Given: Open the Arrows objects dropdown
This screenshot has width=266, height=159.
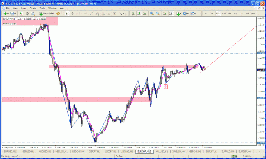Looking at the screenshot, I should tap(121, 14).
